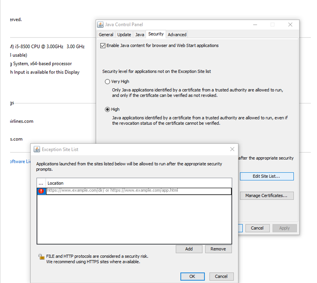Screen dimensions: 317x283
Task: Click the site location URL input field
Action: click(139, 191)
